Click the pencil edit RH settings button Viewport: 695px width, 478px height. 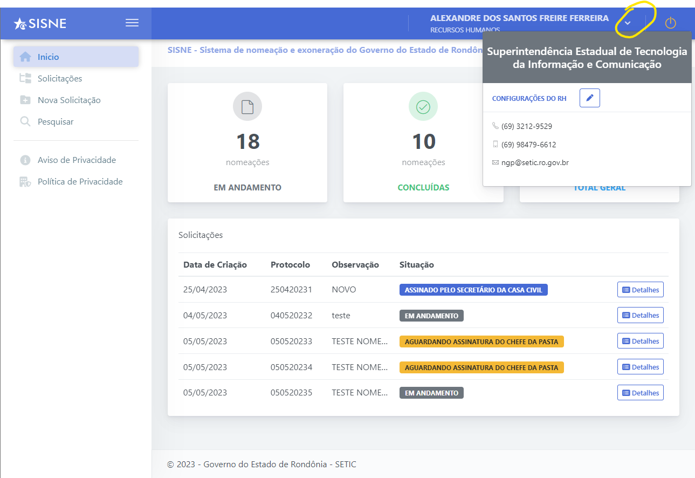pos(590,98)
